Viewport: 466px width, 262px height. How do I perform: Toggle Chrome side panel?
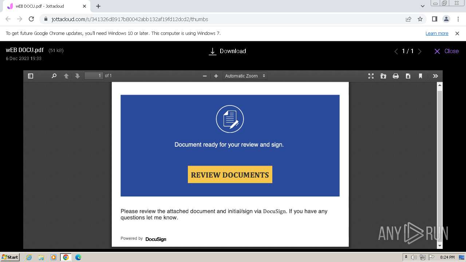coord(434,19)
